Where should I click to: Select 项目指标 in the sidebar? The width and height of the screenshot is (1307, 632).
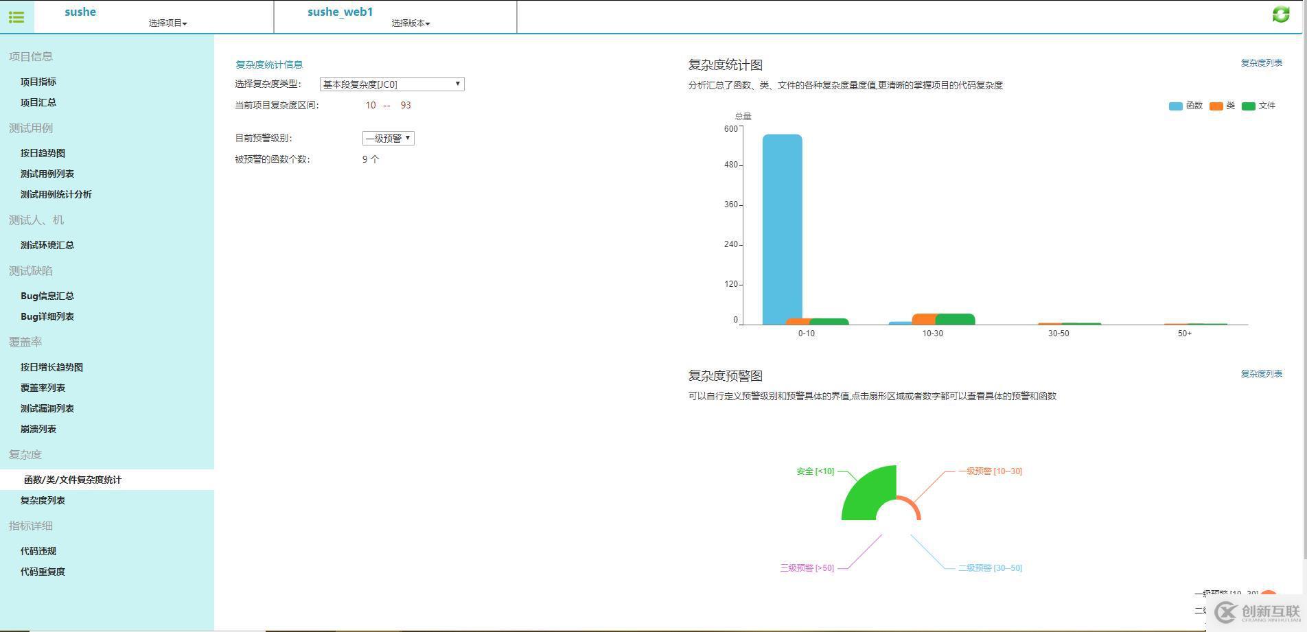coord(38,82)
